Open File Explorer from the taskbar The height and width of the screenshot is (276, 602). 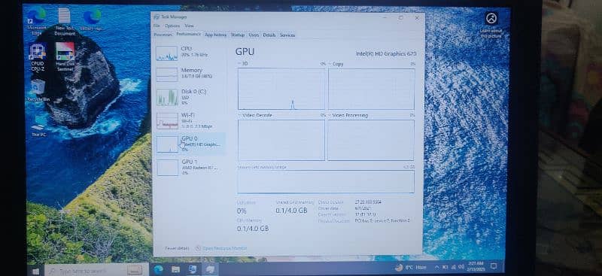pos(176,269)
